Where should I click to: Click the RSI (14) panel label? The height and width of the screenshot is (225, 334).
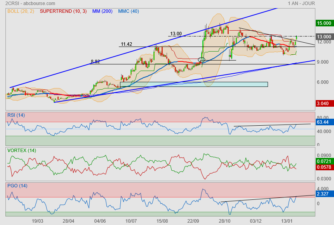[16, 115]
